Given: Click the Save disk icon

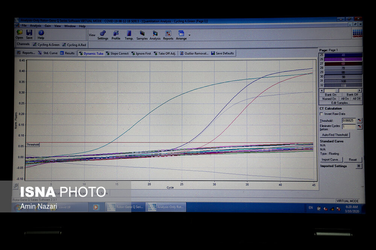Looking at the screenshot, I should tap(29, 33).
